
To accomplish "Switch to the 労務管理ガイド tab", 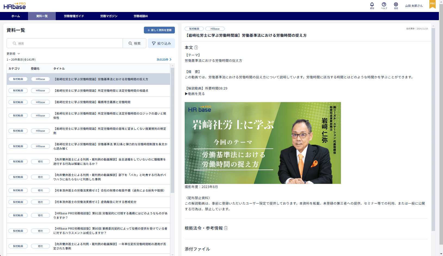I will [74, 16].
